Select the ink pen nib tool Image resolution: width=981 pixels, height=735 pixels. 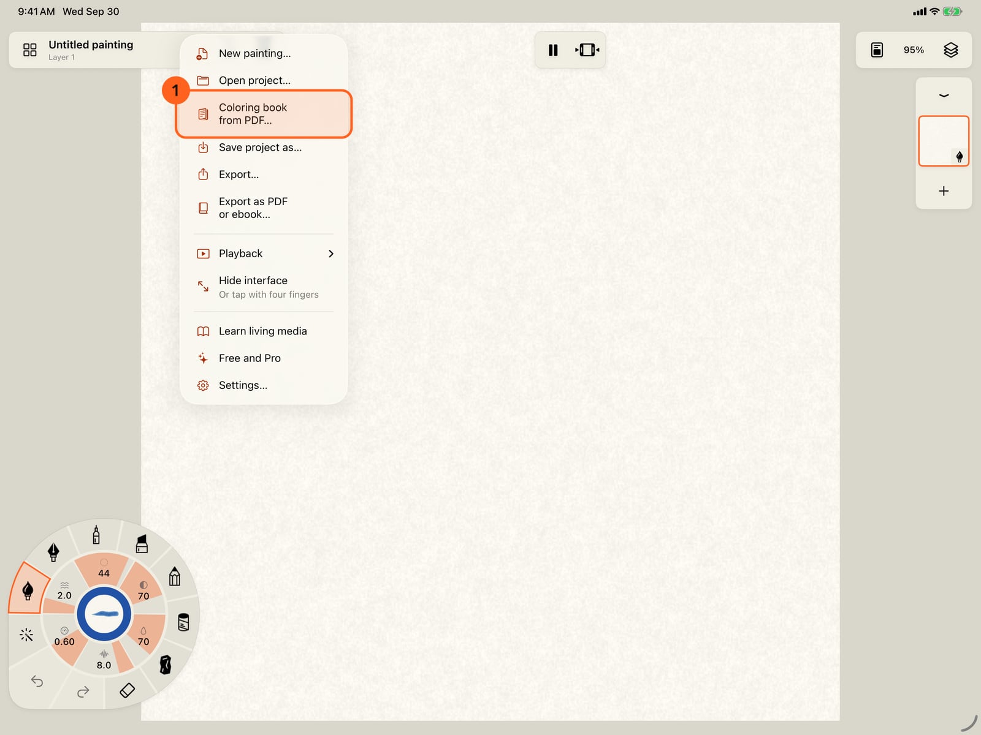pyautogui.click(x=53, y=552)
